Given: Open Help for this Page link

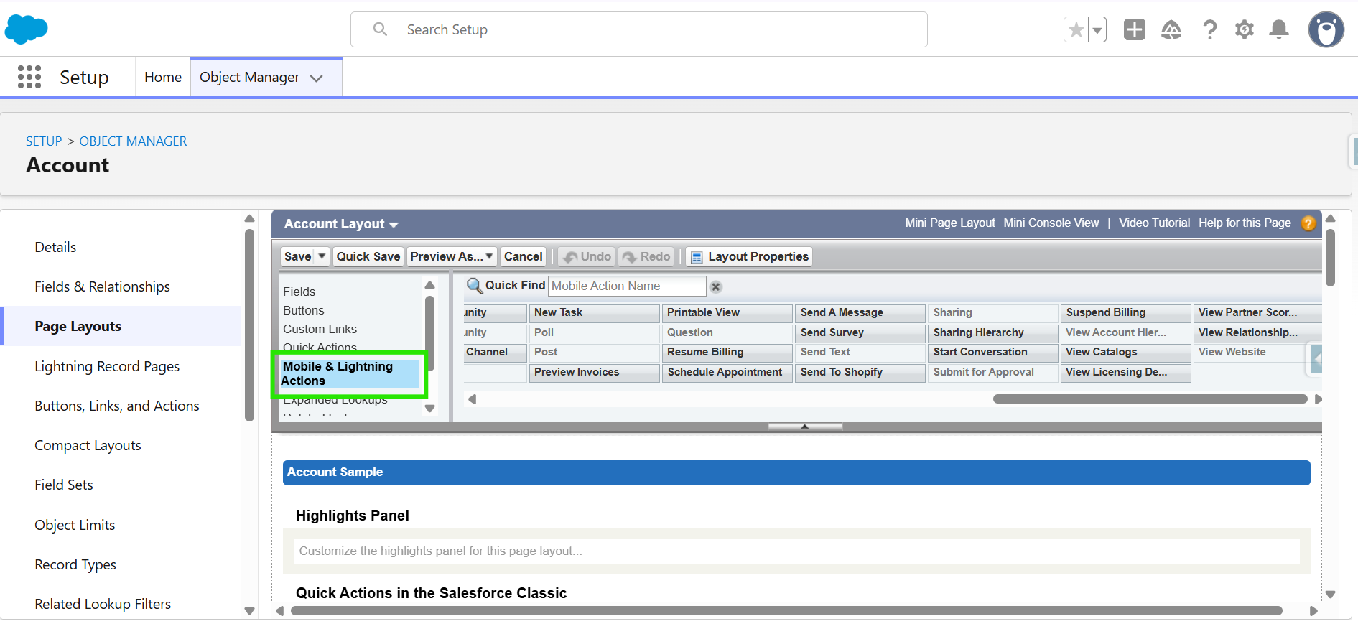Looking at the screenshot, I should click(x=1245, y=223).
